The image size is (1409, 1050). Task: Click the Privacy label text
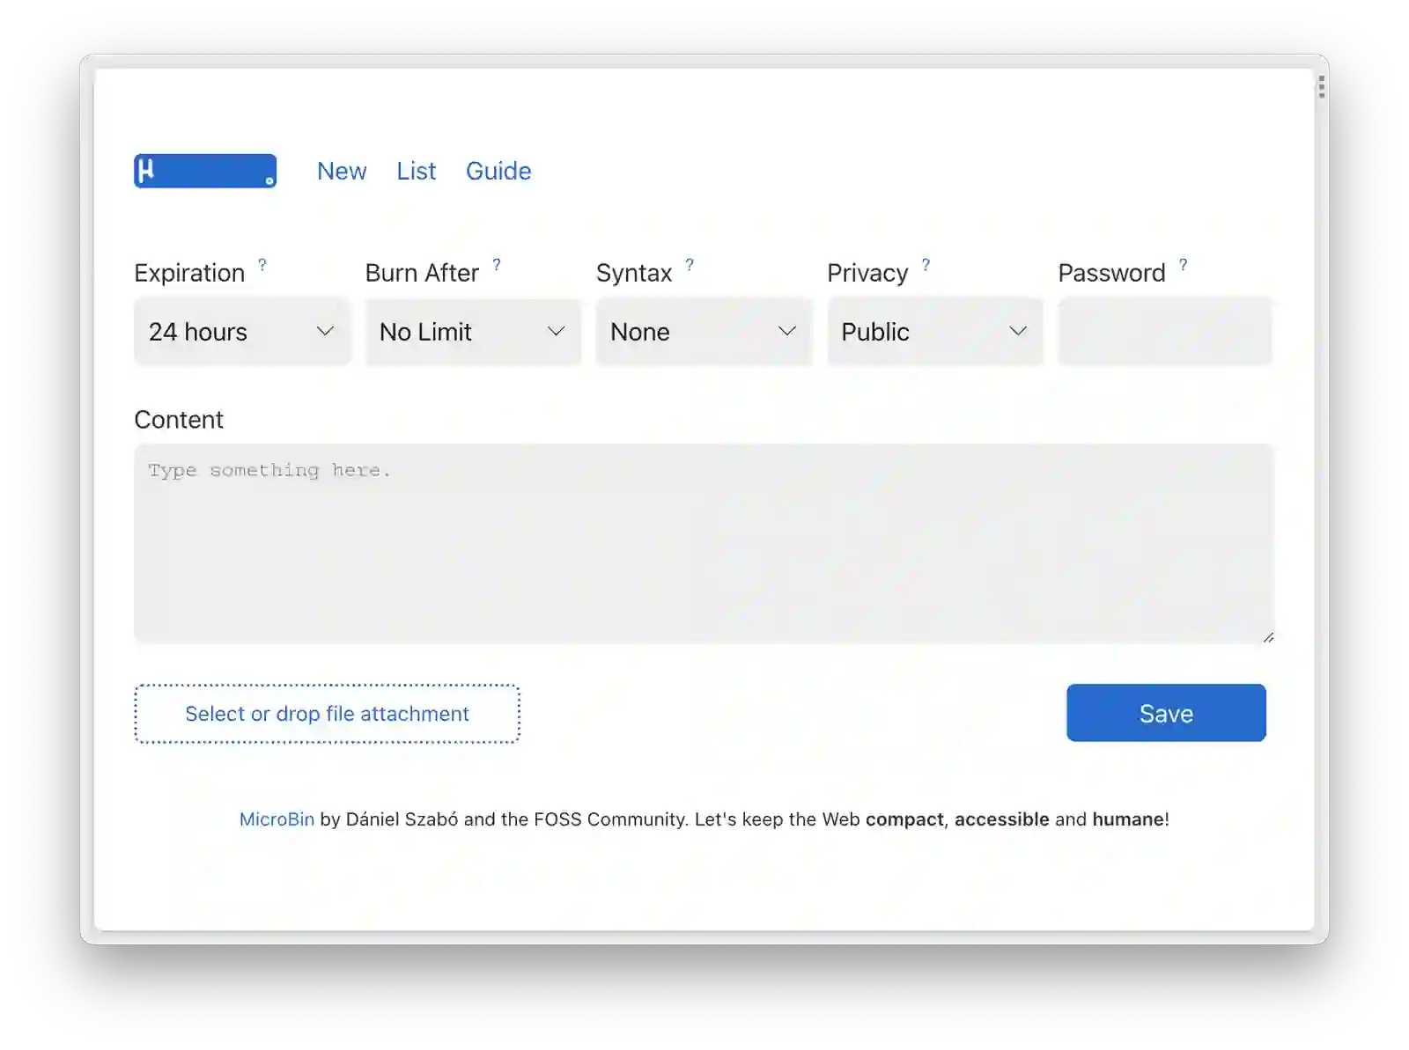[x=867, y=273]
